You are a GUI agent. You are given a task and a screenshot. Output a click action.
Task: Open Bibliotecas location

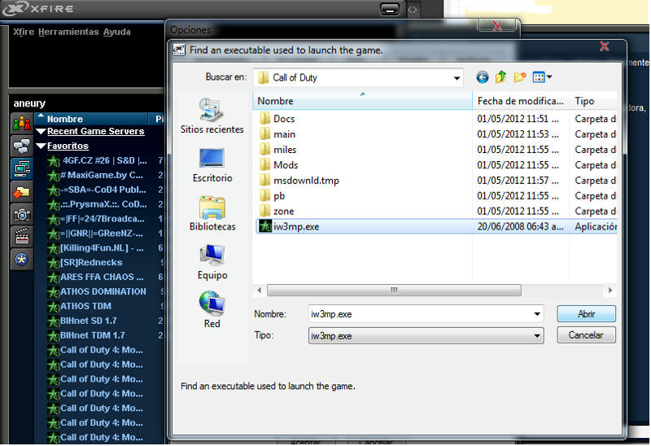click(212, 213)
